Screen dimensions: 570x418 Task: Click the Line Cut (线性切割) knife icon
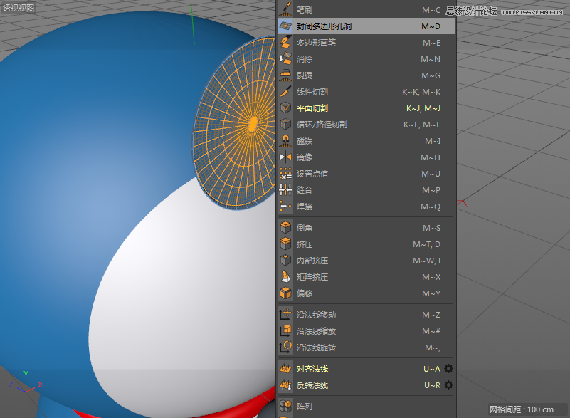tap(285, 92)
